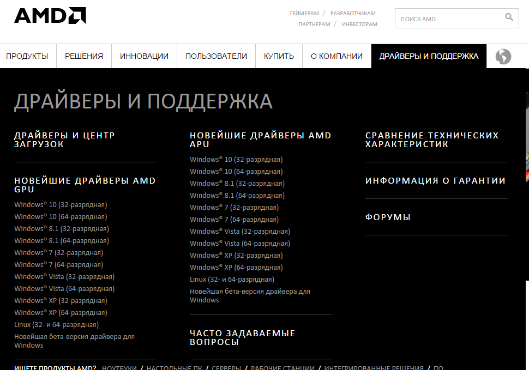Select GPU Windows 7 (64-разрядная) driver
Image resolution: width=529 pixels, height=370 pixels.
59,265
